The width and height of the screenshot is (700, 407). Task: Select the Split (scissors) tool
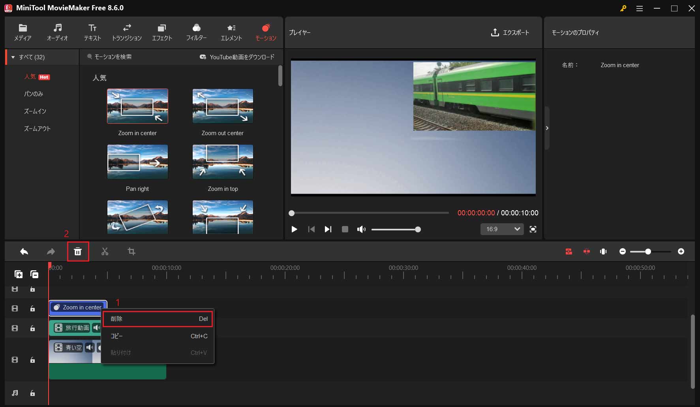pos(105,251)
